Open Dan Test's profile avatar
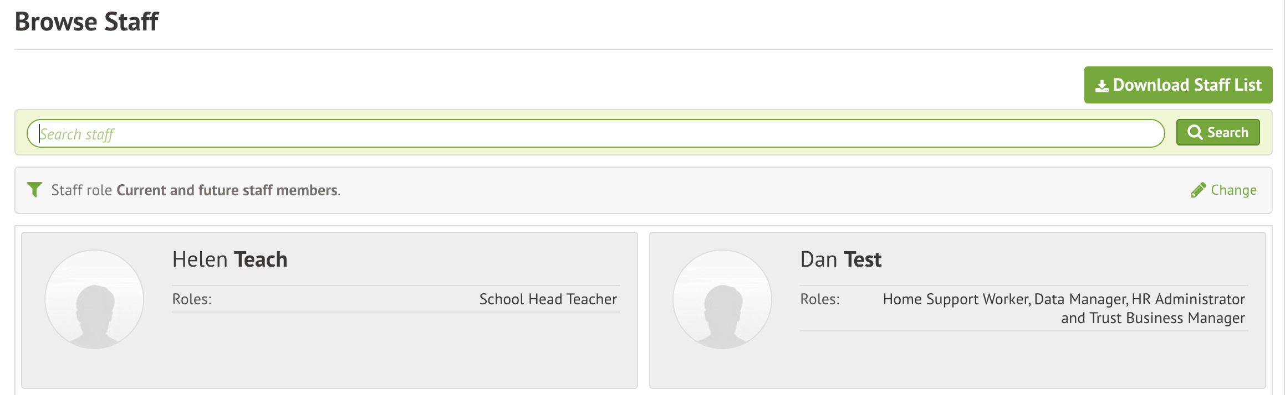This screenshot has height=395, width=1285. pyautogui.click(x=722, y=299)
